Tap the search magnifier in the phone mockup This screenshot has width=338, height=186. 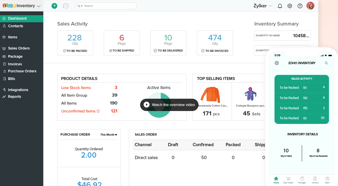tap(326, 63)
